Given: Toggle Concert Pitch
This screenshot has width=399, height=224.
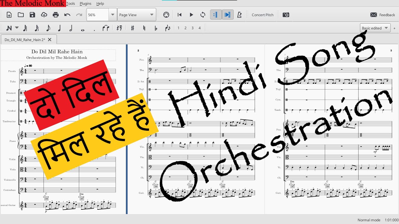Looking at the screenshot, I should point(262,15).
